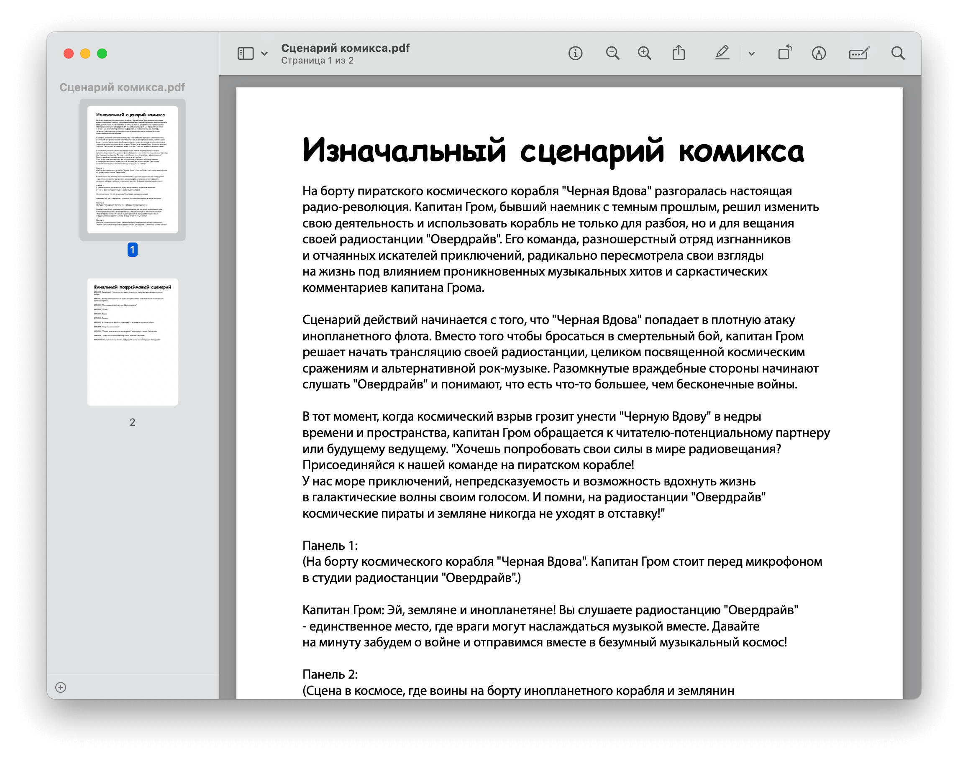Zoom out of the PDF page
This screenshot has height=761, width=968.
point(612,54)
